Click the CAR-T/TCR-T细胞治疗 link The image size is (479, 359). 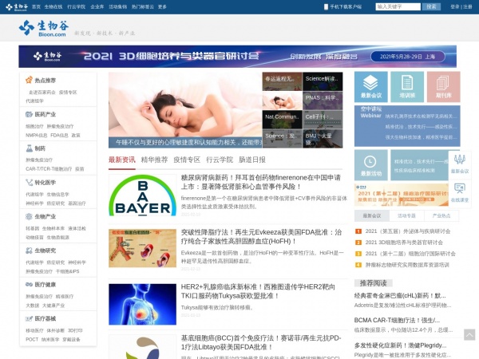point(49,169)
